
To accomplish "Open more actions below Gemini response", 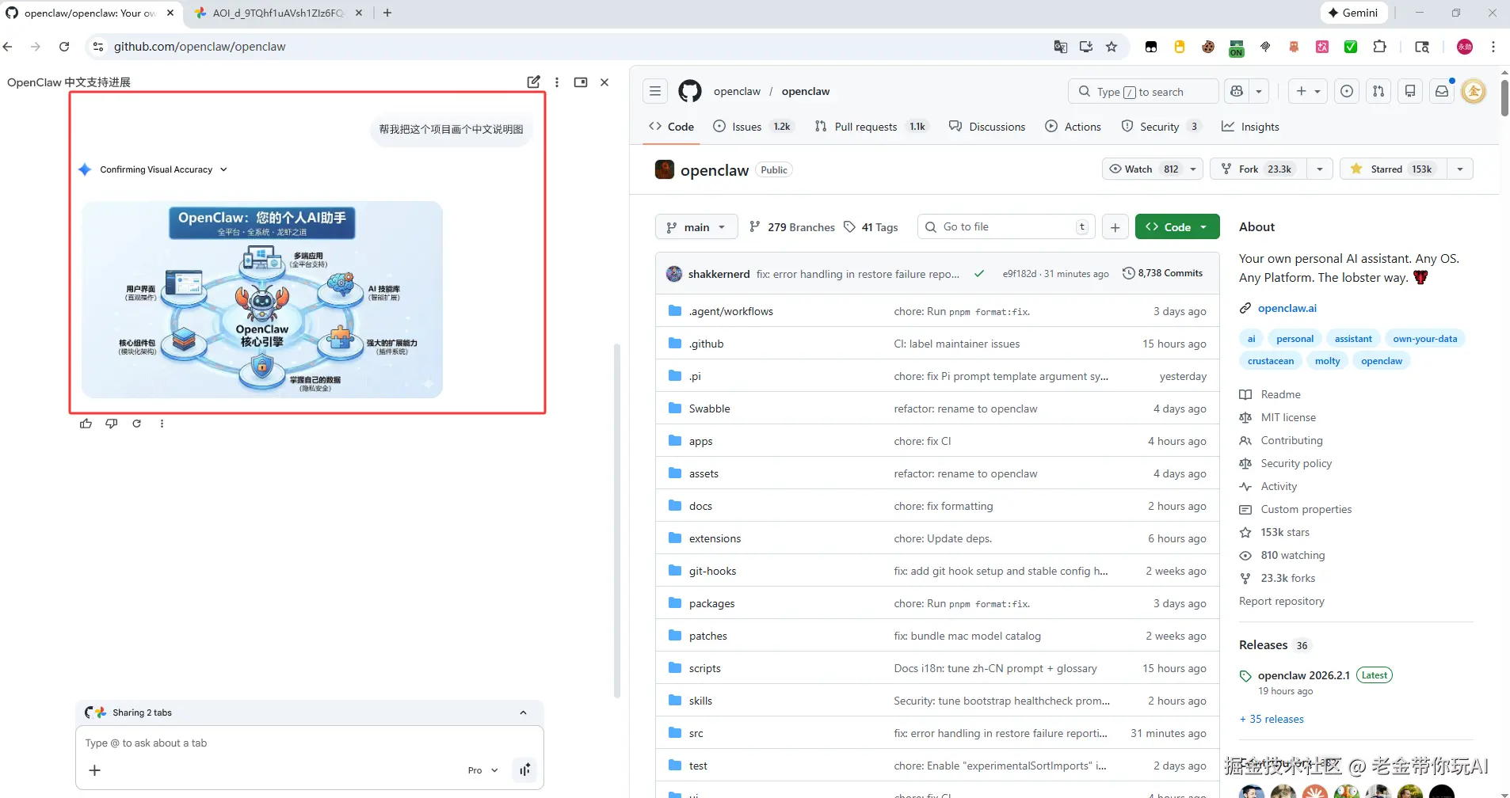I will (162, 424).
